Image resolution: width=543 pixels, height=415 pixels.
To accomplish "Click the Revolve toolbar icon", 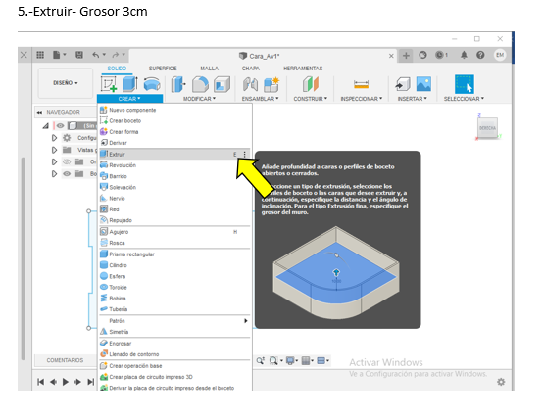I will (152, 84).
